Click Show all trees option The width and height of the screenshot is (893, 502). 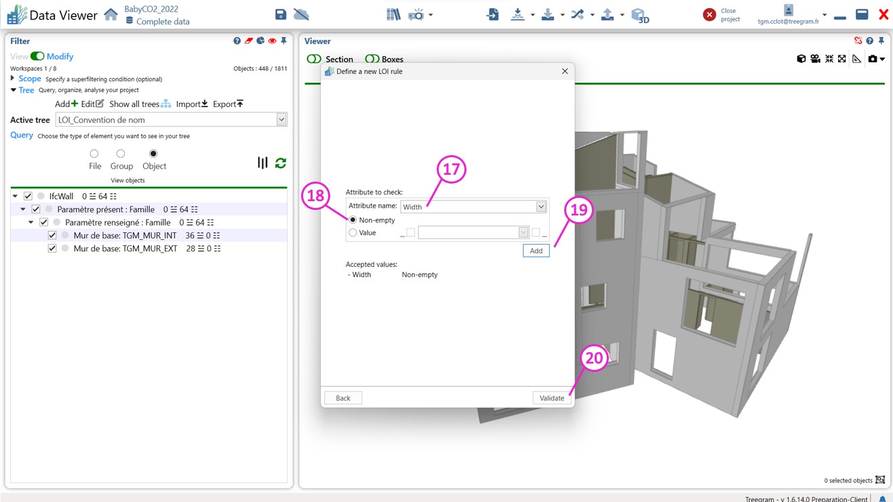pyautogui.click(x=139, y=104)
